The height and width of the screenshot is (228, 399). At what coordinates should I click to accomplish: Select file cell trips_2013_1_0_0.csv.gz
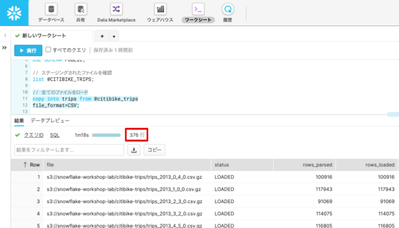124,189
